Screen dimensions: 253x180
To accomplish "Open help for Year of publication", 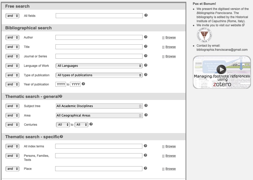I will [83, 84].
